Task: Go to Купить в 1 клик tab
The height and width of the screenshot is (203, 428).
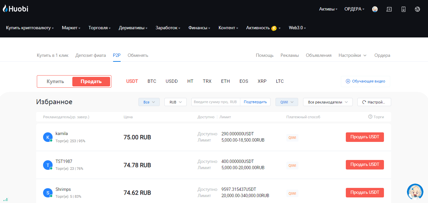Action: click(x=53, y=56)
